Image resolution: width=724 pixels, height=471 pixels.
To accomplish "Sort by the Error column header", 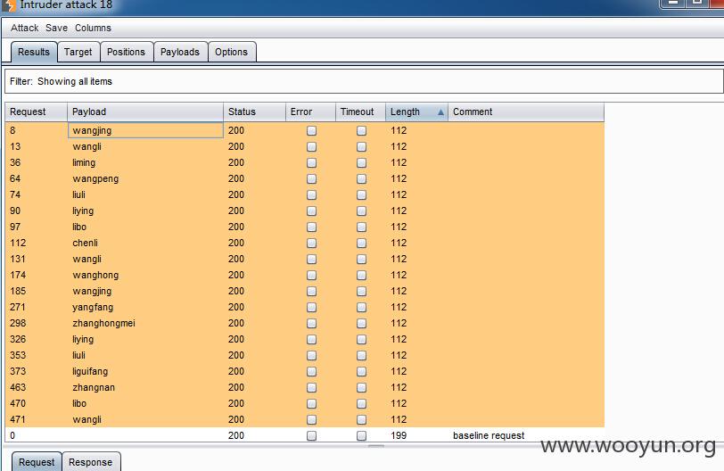I will (x=310, y=112).
